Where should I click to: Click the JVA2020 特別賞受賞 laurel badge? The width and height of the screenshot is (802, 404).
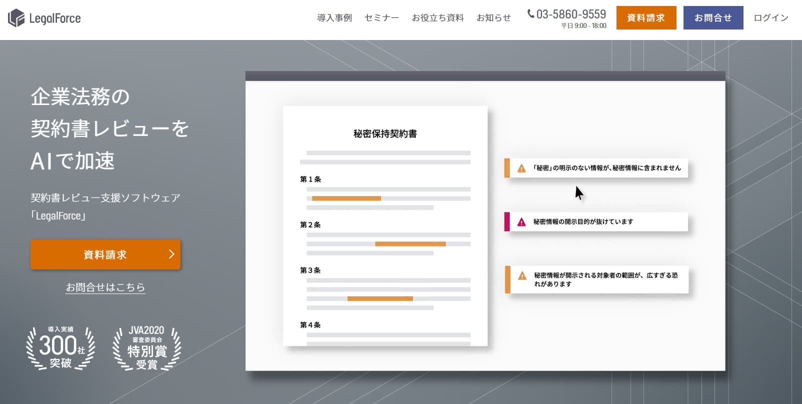pos(146,348)
